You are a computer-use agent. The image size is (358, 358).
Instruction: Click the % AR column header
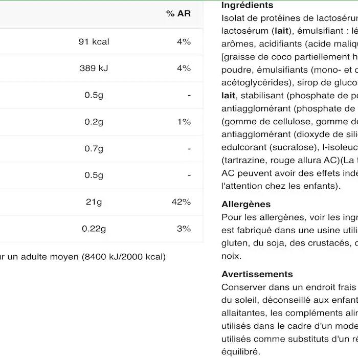pos(178,13)
